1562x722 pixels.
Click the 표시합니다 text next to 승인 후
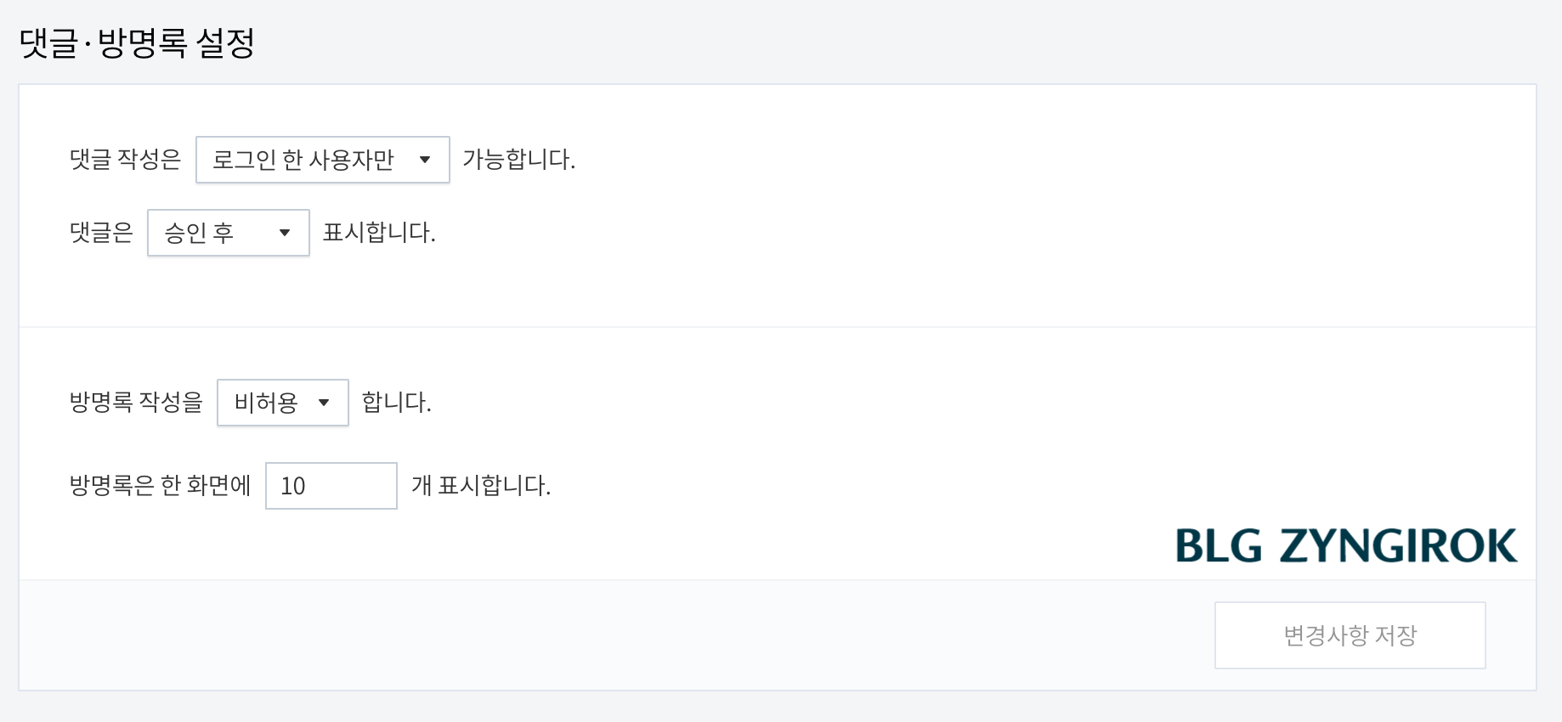tap(379, 234)
